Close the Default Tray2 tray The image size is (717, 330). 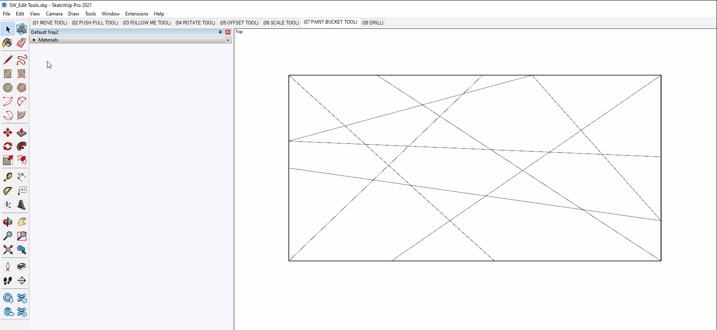point(228,32)
